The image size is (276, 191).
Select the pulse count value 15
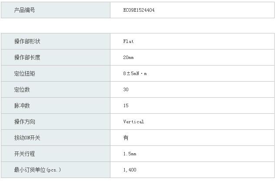coord(126,105)
